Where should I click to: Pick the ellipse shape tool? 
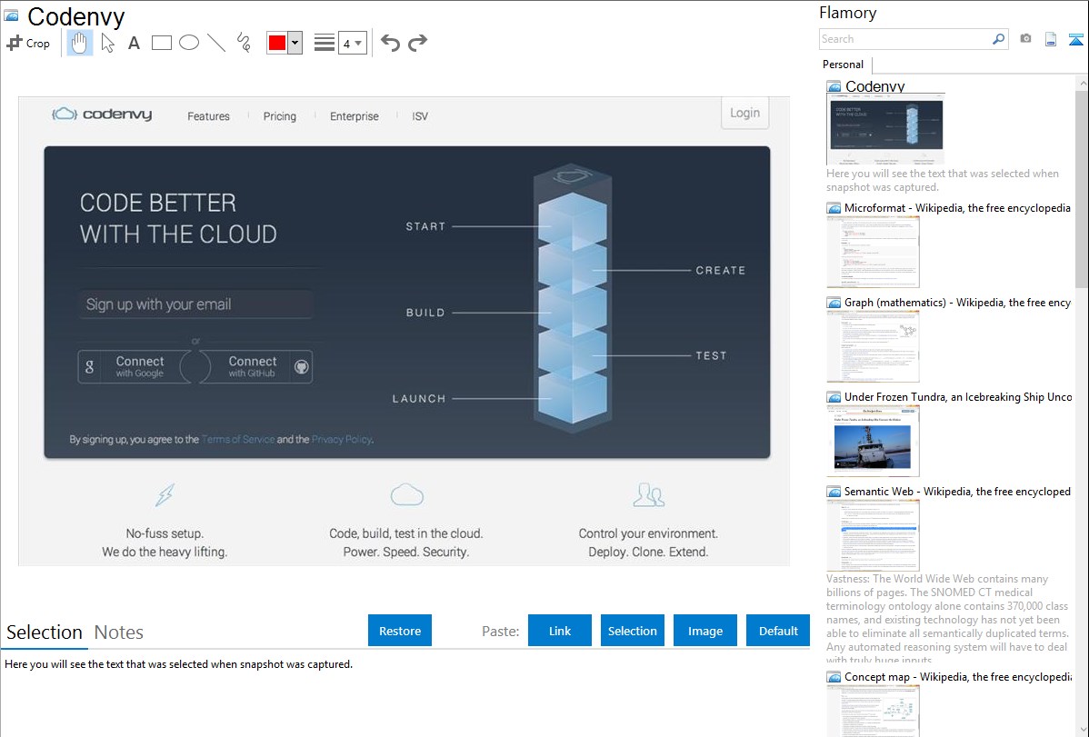coord(189,43)
